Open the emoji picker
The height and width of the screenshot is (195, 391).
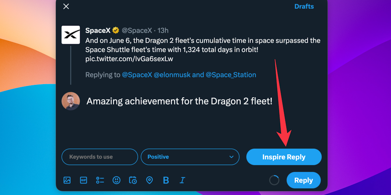(116, 180)
